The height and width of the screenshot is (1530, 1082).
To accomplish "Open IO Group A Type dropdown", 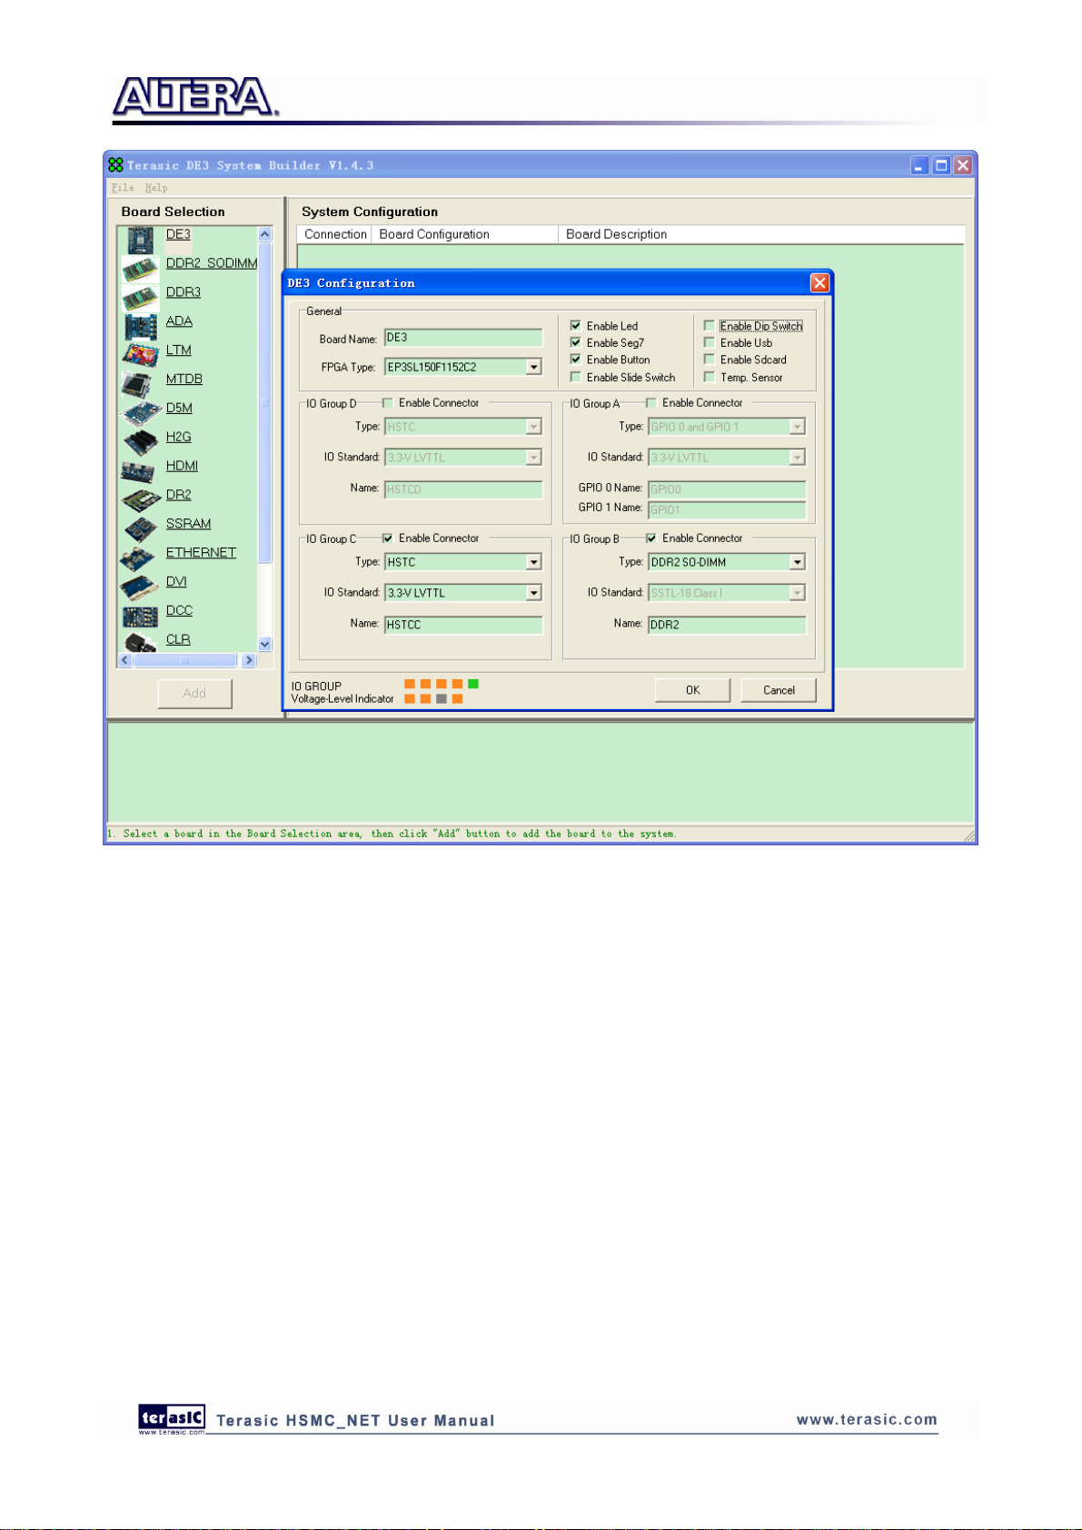I will [797, 427].
